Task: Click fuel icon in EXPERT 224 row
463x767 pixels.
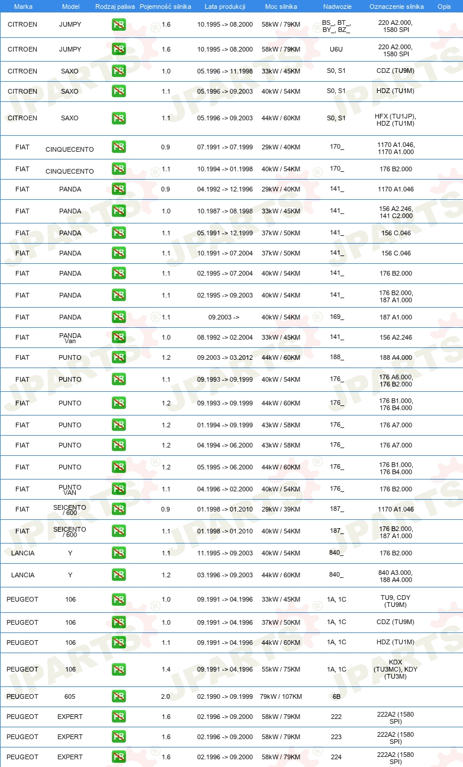Action: pyautogui.click(x=118, y=757)
